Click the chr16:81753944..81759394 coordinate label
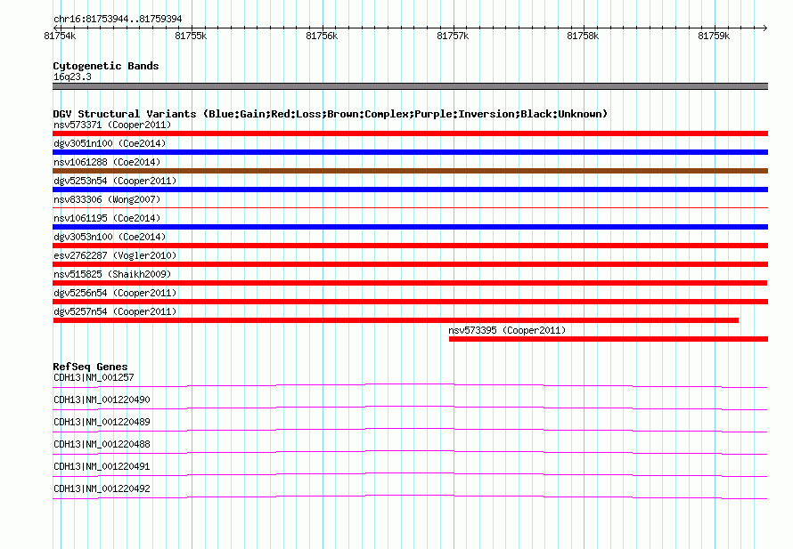 tap(118, 19)
